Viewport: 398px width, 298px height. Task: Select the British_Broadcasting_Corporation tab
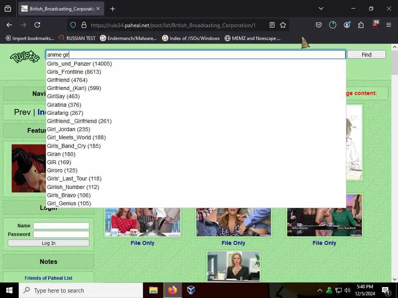(x=61, y=9)
